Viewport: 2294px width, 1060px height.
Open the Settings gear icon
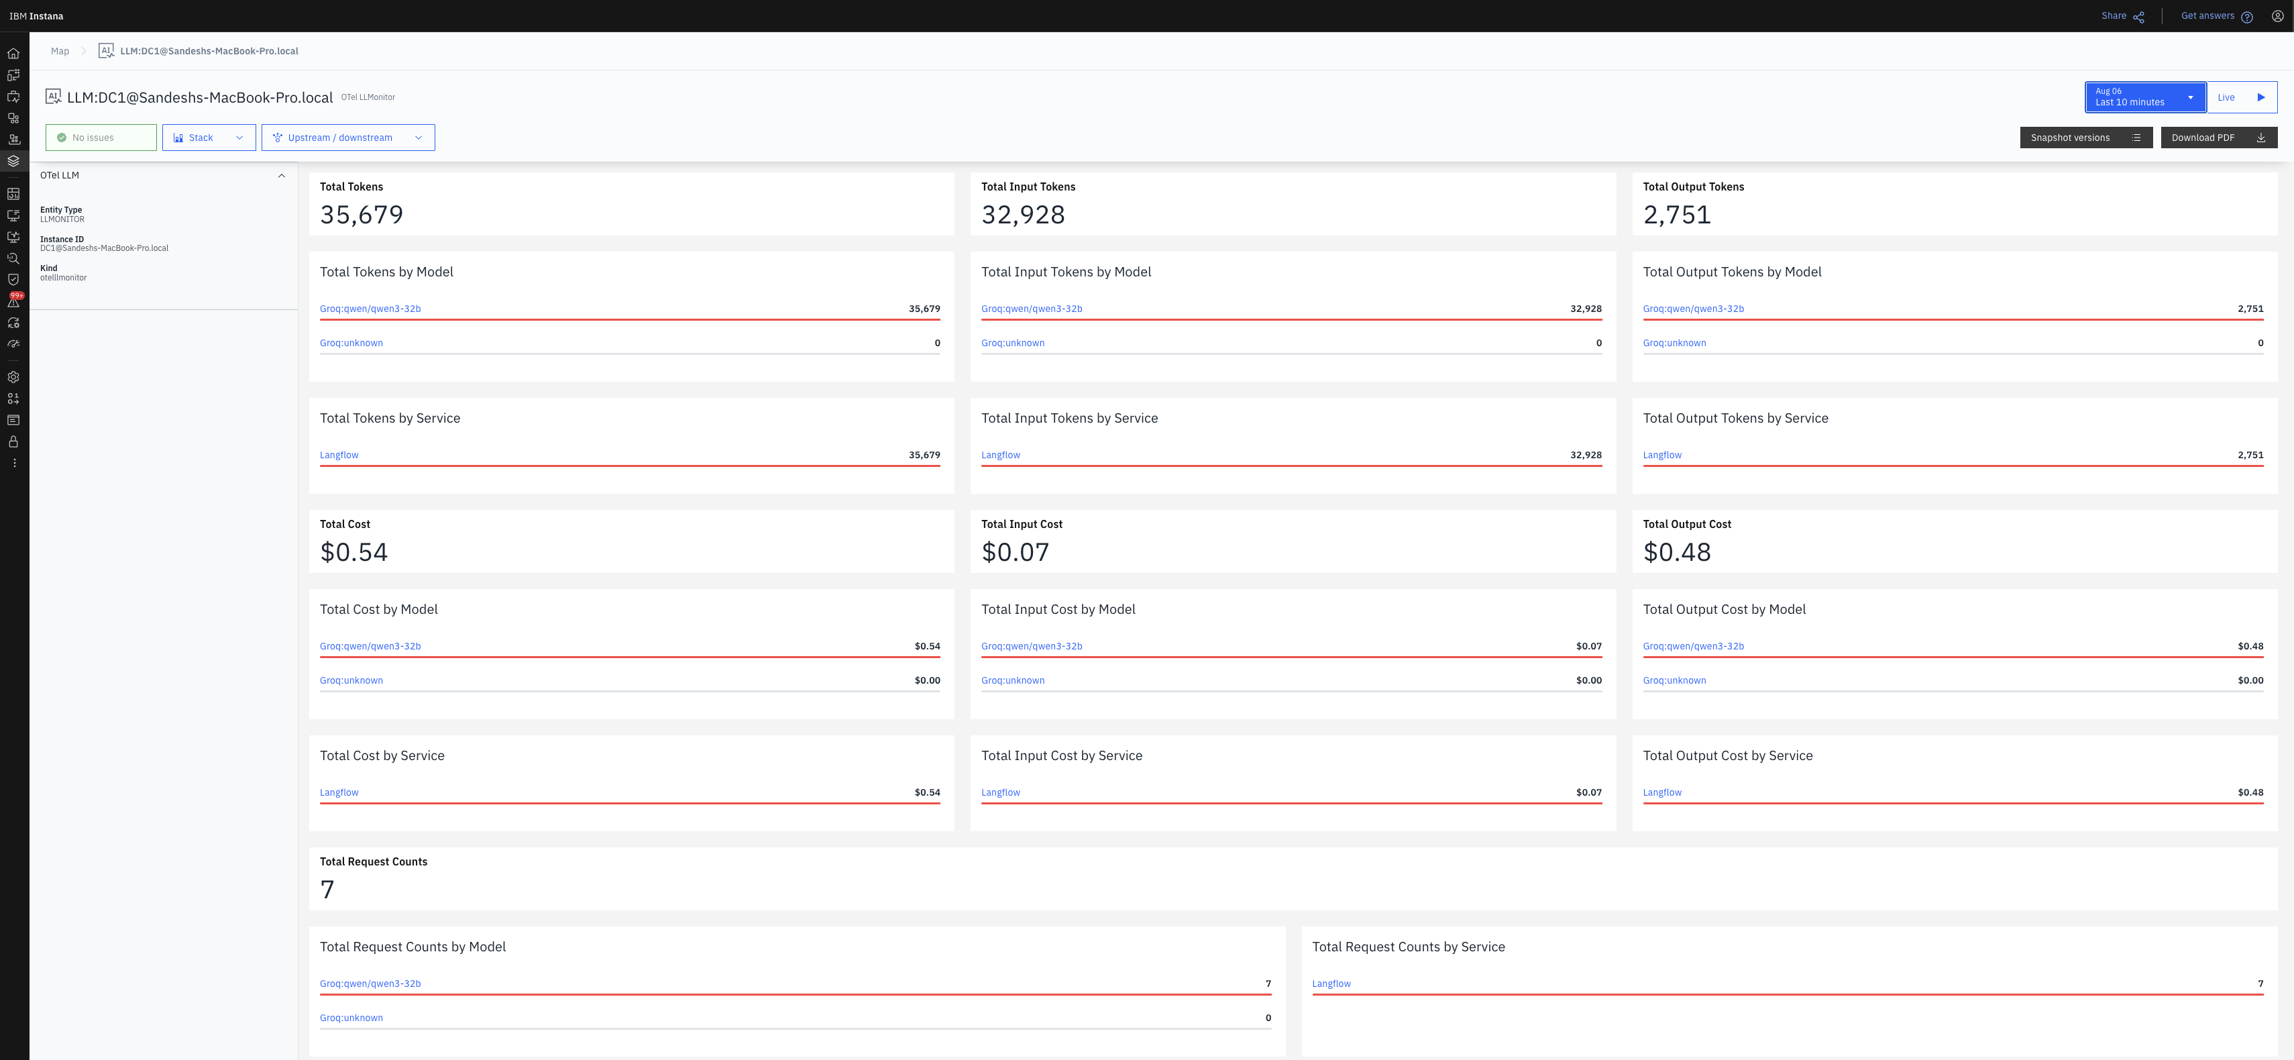pos(13,377)
